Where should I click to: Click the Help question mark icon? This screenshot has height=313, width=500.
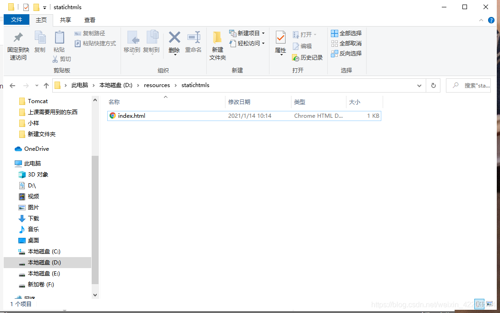tap(491, 20)
